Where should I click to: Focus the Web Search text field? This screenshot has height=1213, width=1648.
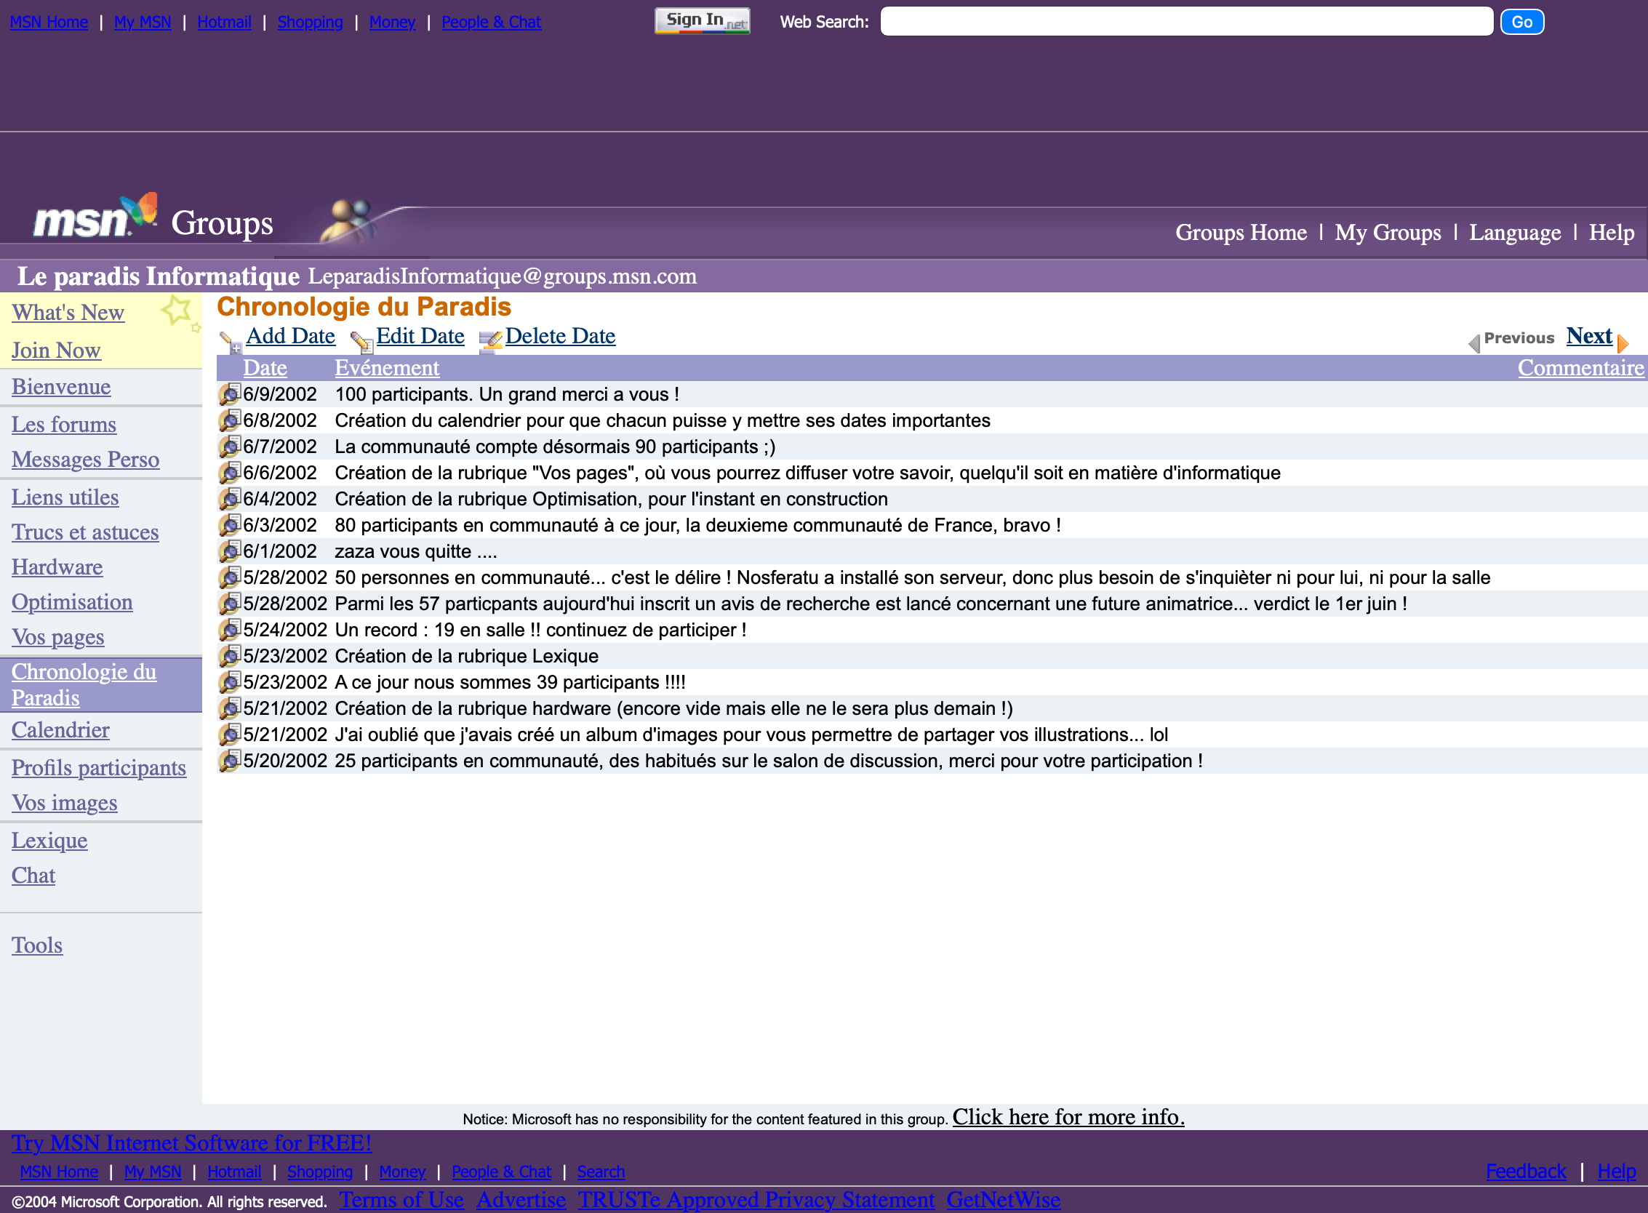pos(1185,22)
